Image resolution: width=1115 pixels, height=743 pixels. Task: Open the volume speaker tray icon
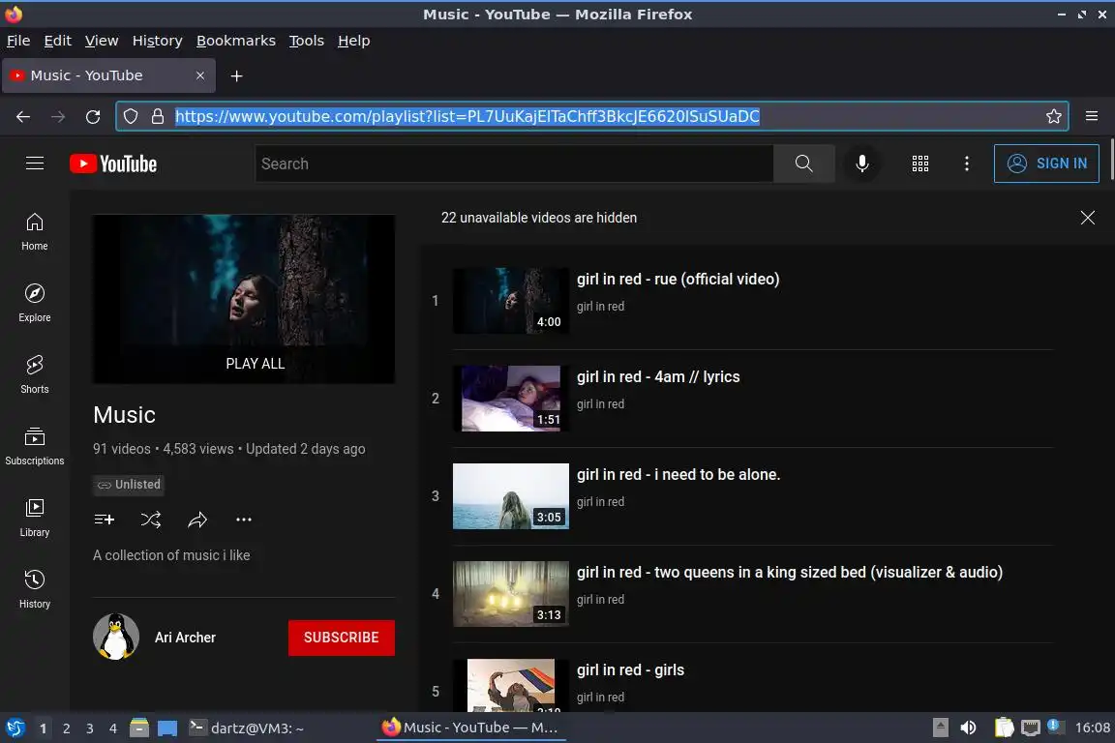pyautogui.click(x=968, y=728)
